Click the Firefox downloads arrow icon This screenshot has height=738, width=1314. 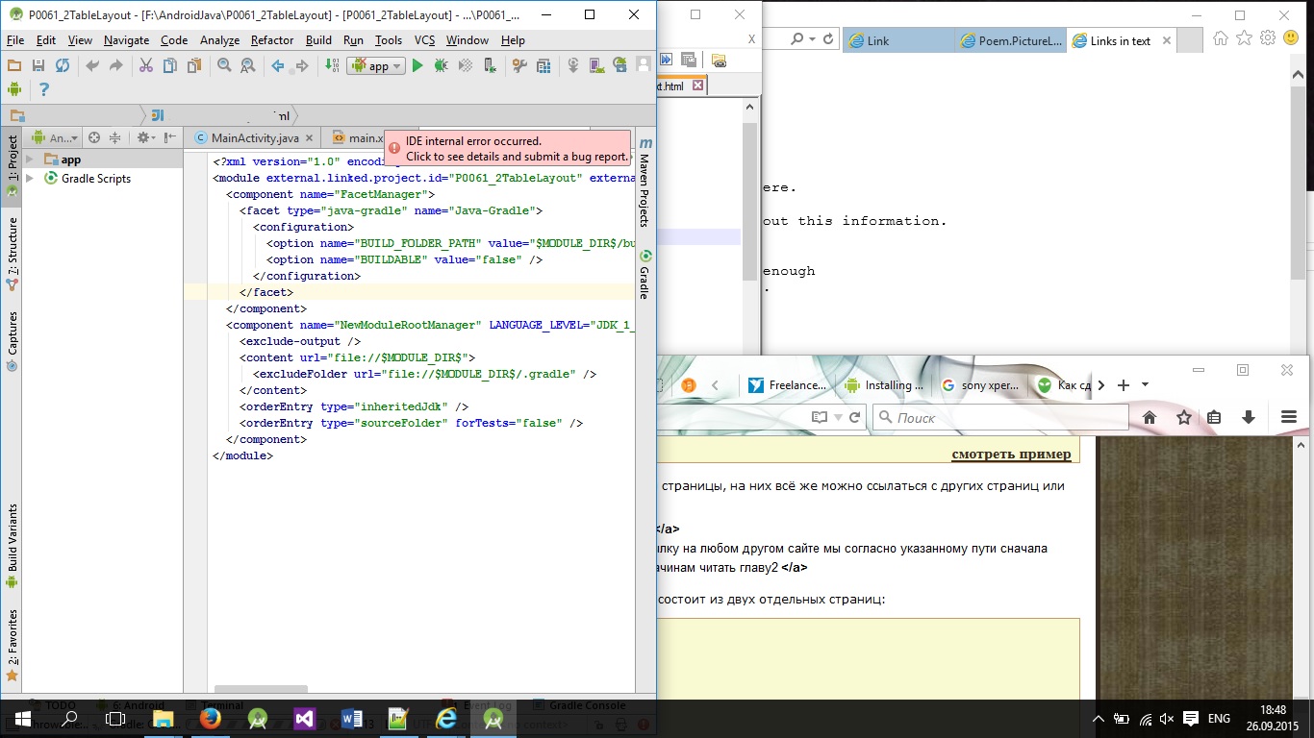1249,417
